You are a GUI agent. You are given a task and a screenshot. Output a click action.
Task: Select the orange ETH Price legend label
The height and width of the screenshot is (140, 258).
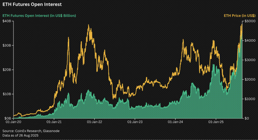coord(239,16)
